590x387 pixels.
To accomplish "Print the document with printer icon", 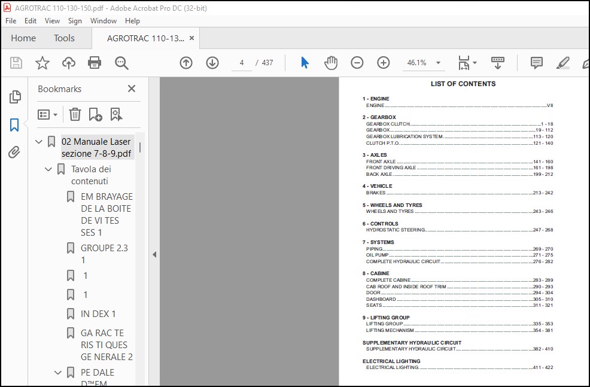I will pyautogui.click(x=95, y=63).
